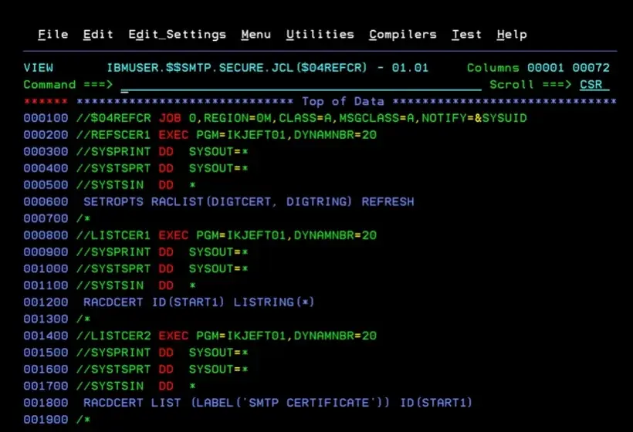Click the LISTRING(*) text
Image resolution: width=633 pixels, height=432 pixels.
point(274,302)
